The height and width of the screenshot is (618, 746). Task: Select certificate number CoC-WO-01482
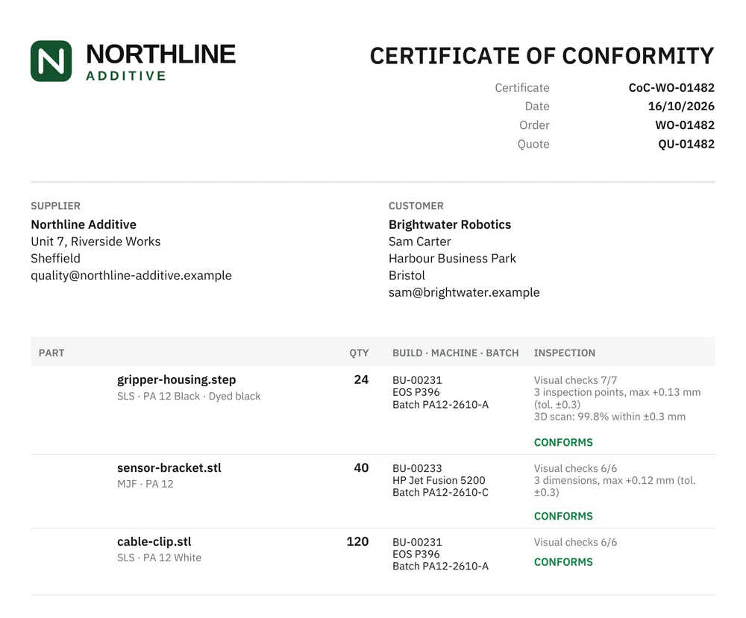(x=671, y=88)
